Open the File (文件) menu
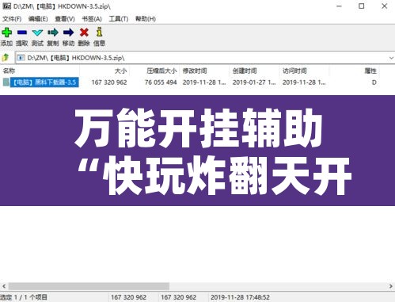This screenshot has height=302, width=395. (x=12, y=19)
